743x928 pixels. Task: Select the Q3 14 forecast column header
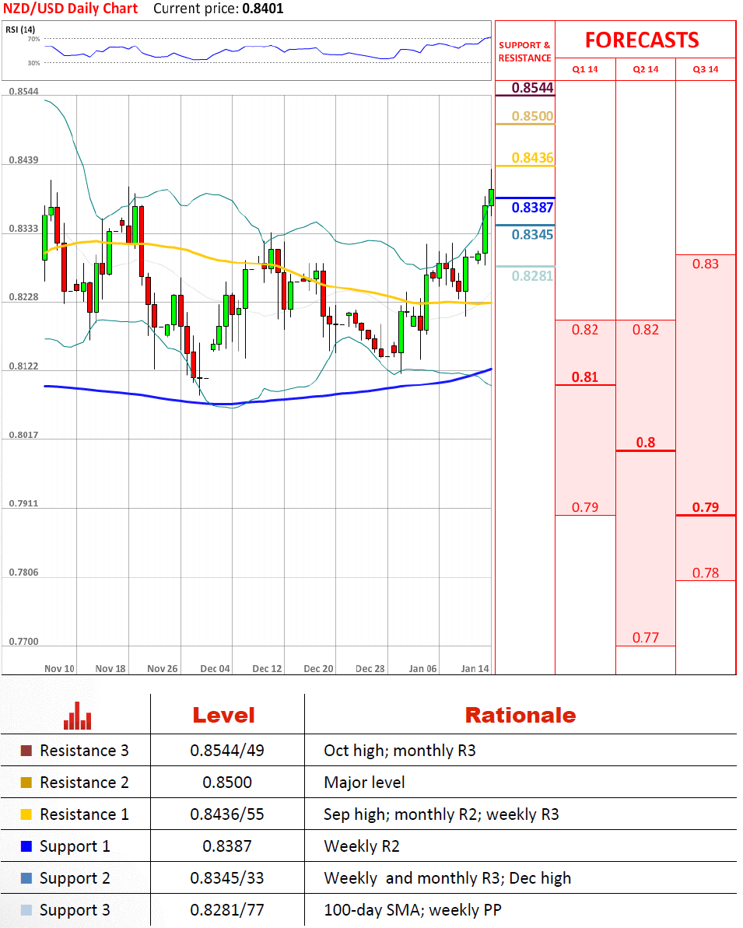[706, 69]
